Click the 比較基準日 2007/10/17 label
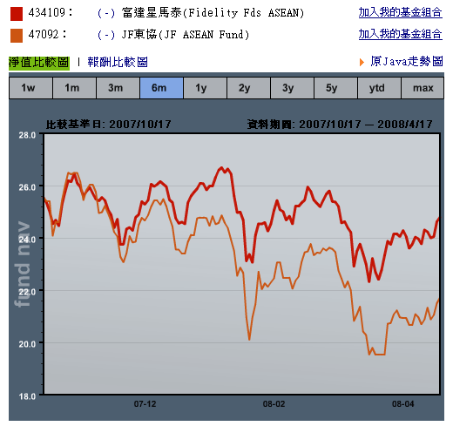Viewport: 453px width, 426px height. pyautogui.click(x=109, y=125)
